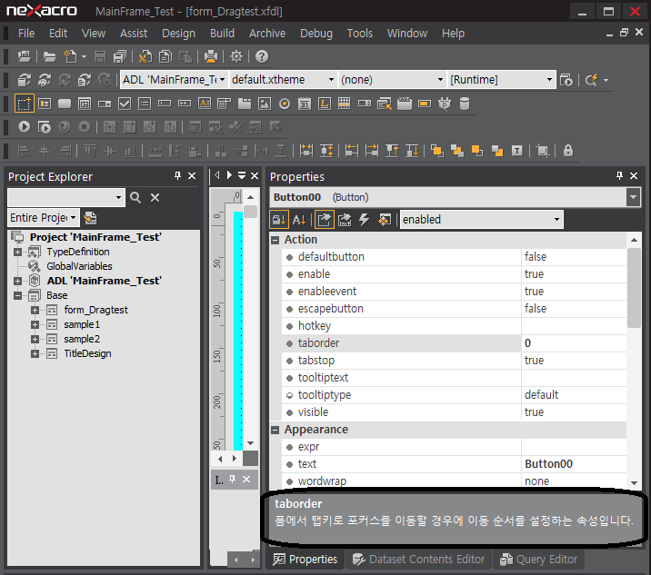The image size is (651, 575).
Task: Show the events lightning bolt list
Action: pos(364,220)
